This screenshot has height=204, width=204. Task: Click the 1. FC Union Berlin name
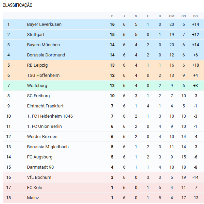[44, 126]
